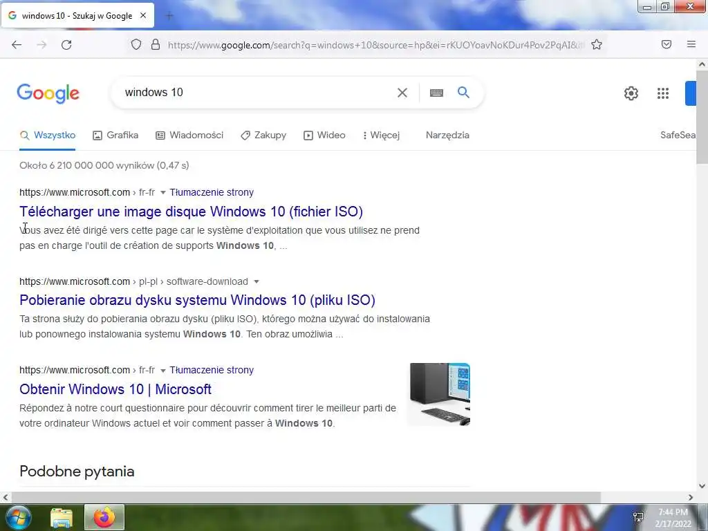Click the Firefox taskbar icon

coord(104,517)
